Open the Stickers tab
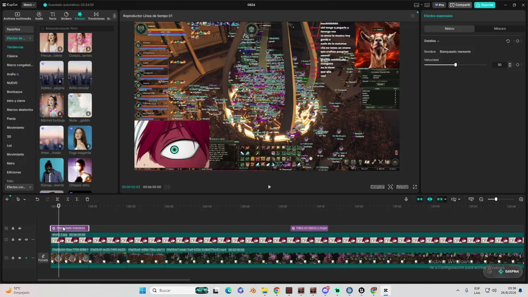This screenshot has width=528, height=297. click(x=66, y=16)
